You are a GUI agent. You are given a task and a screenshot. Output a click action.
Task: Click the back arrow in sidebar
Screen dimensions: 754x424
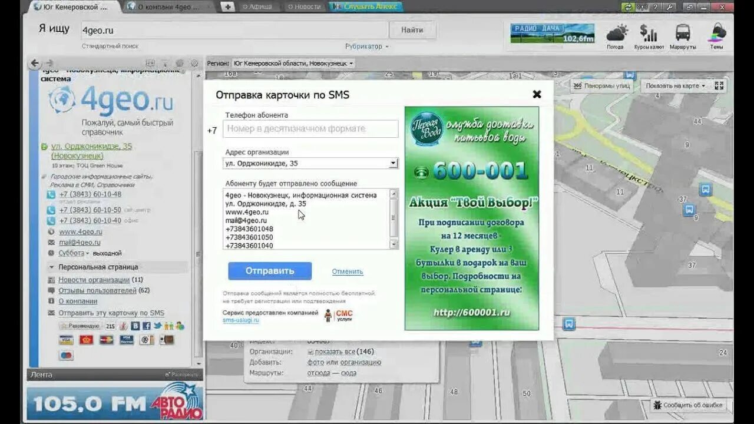coord(35,63)
